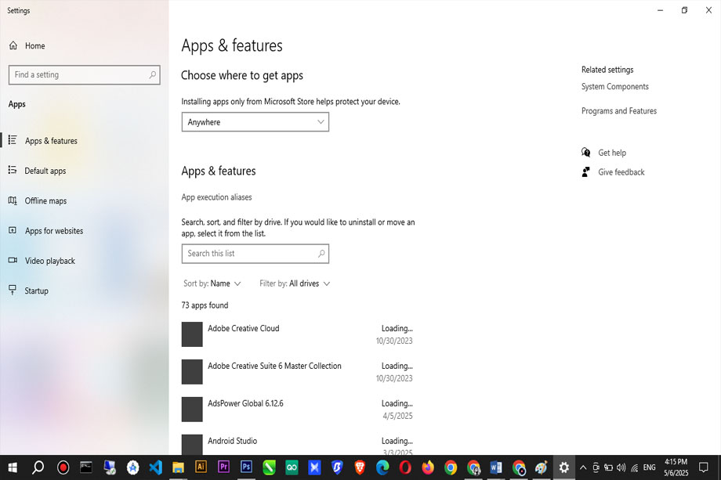Focus the Search this list field

255,254
